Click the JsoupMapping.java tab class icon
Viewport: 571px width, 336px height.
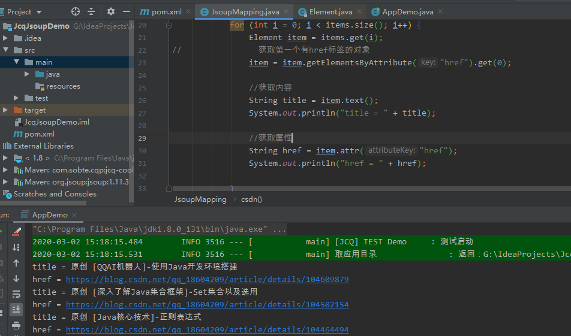pos(205,12)
